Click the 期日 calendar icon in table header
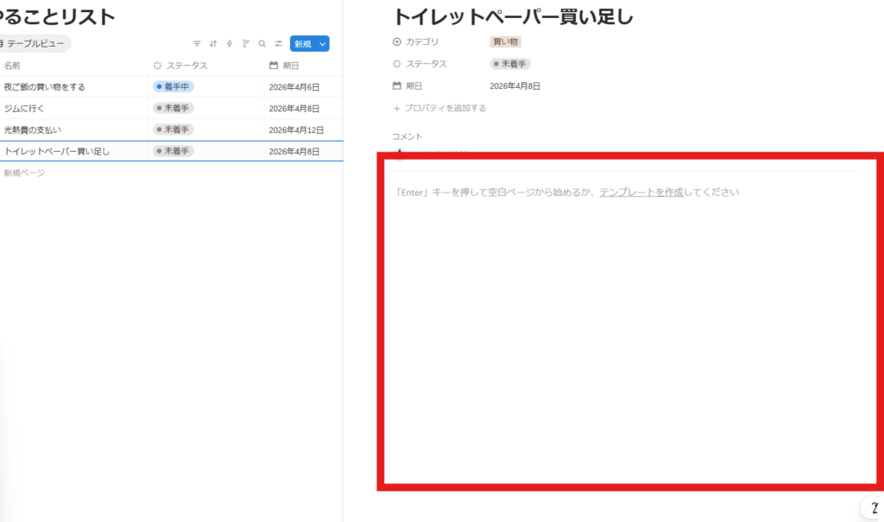This screenshot has height=522, width=884. (x=274, y=66)
